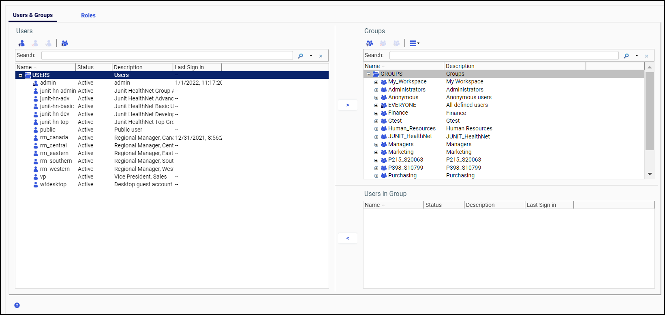Click the vp user icon
This screenshot has width=665, height=315.
36,177
